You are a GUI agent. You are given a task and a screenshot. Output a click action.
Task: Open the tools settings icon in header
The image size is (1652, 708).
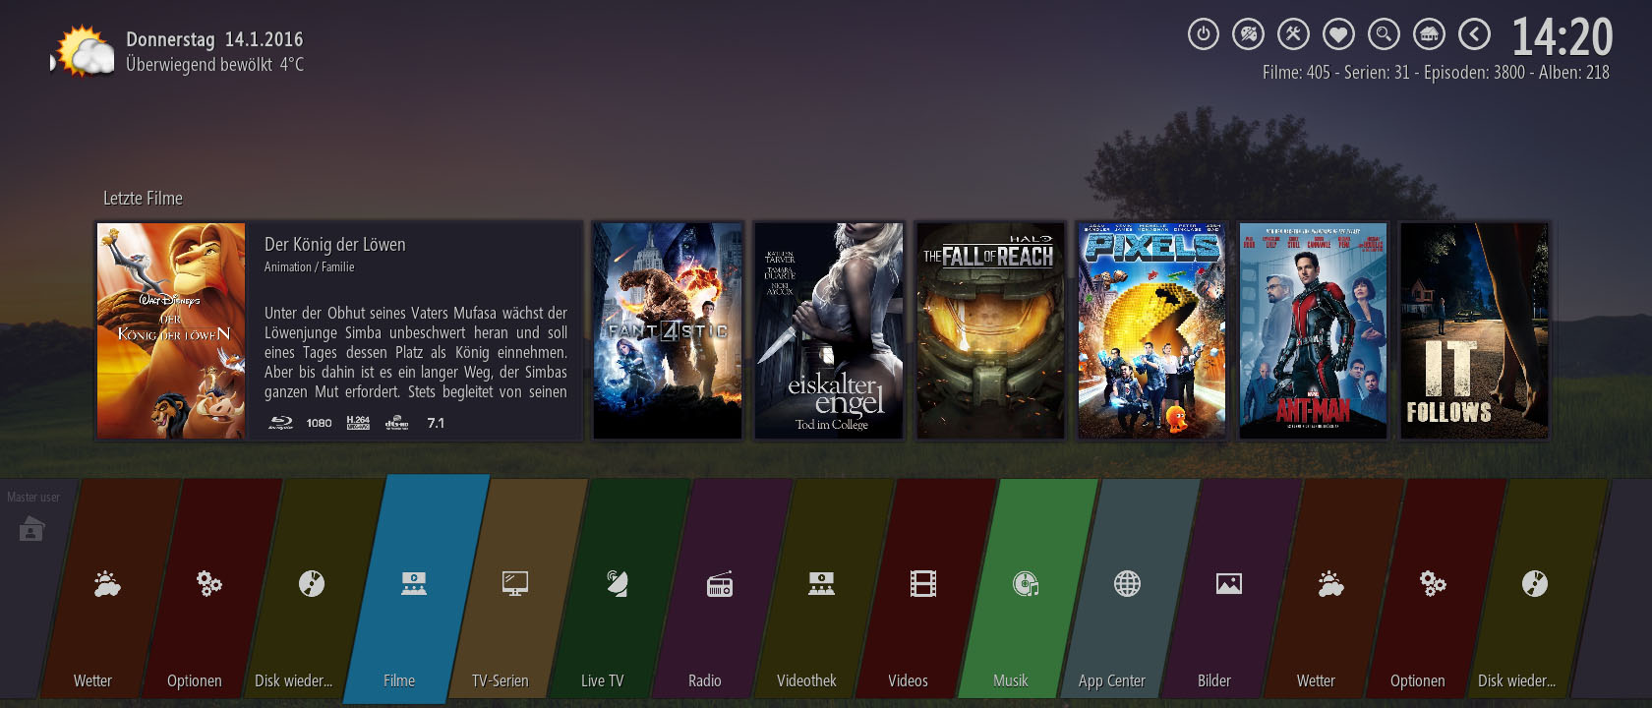pos(1293,34)
